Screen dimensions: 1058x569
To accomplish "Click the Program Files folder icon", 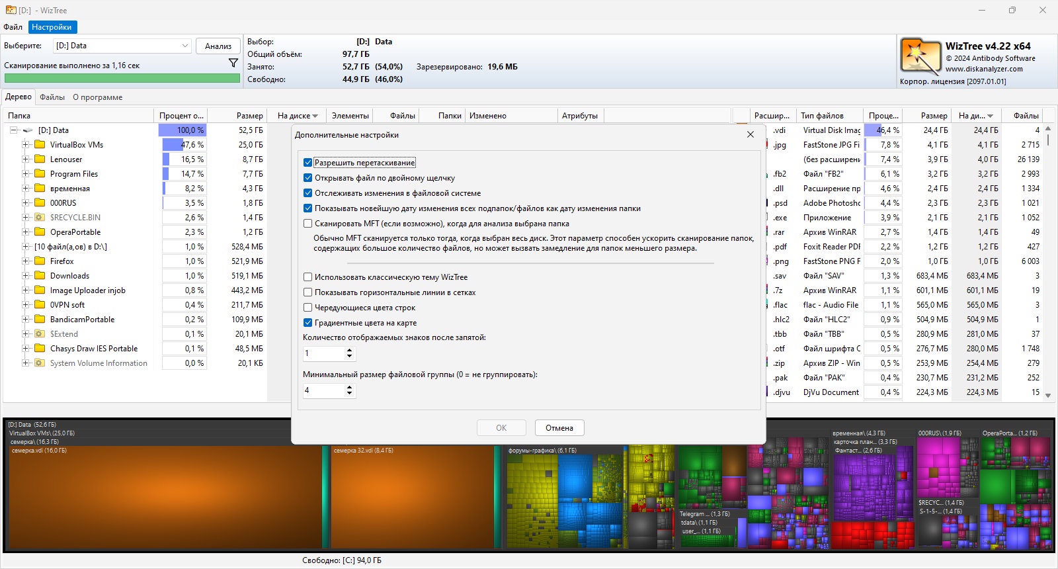I will 40,173.
